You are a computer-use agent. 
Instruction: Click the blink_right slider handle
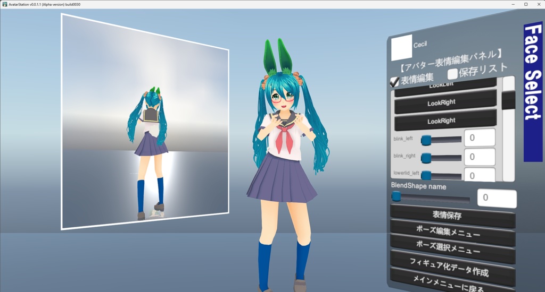tap(426, 158)
